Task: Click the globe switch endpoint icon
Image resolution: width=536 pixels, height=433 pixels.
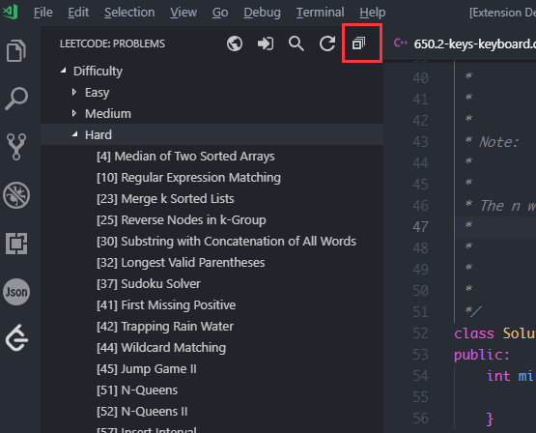Action: (x=235, y=43)
